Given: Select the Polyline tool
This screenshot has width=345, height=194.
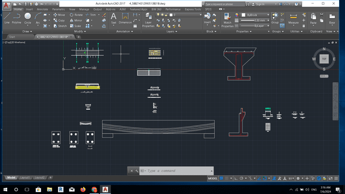Looking at the screenshot, I should coord(16,18).
